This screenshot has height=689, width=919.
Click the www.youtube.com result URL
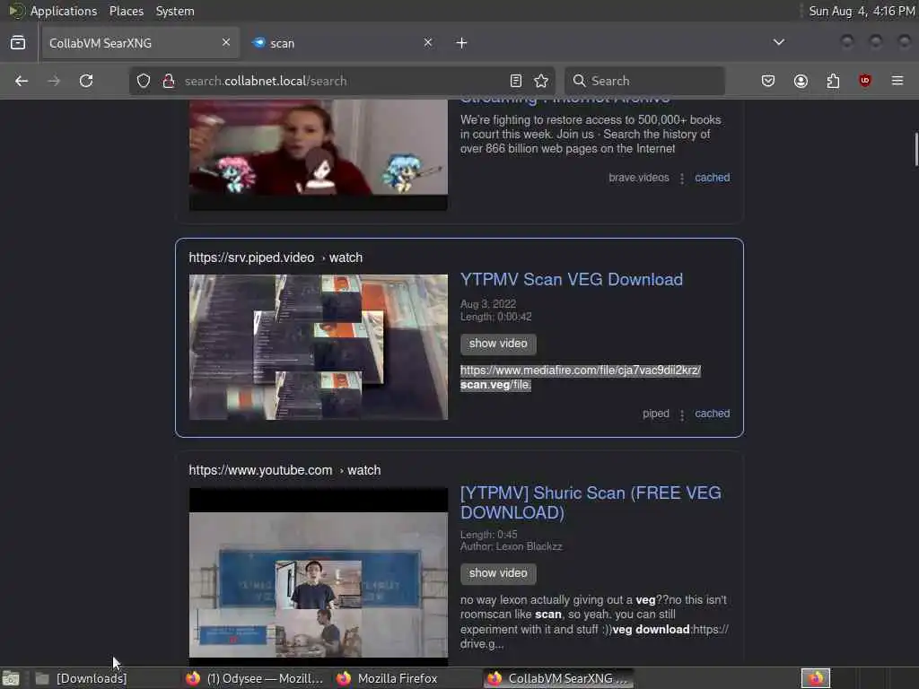coord(284,470)
